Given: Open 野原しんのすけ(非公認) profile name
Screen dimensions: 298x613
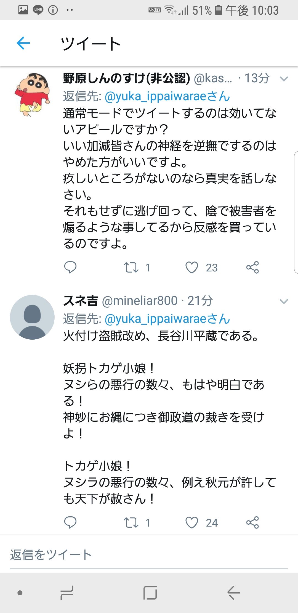Looking at the screenshot, I should tap(126, 78).
